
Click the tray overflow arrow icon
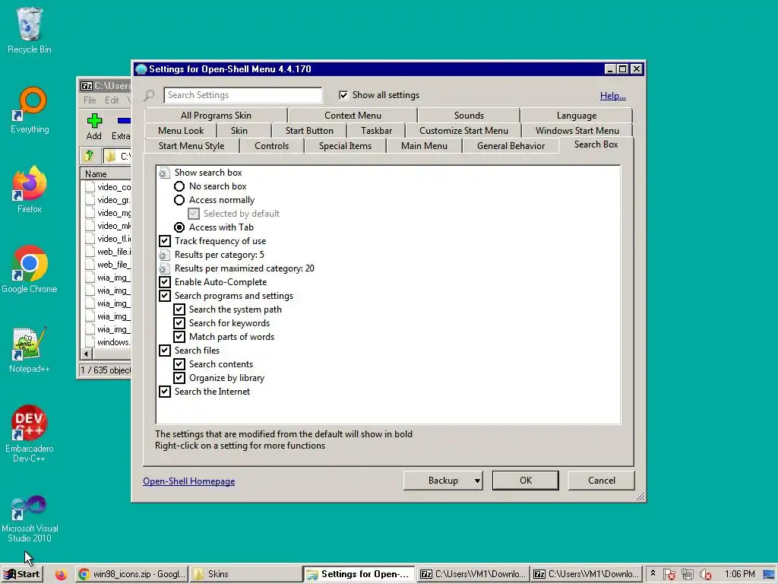(653, 573)
